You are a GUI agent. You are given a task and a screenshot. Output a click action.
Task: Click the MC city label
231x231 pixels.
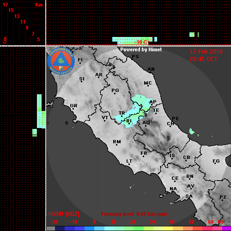click(x=148, y=83)
